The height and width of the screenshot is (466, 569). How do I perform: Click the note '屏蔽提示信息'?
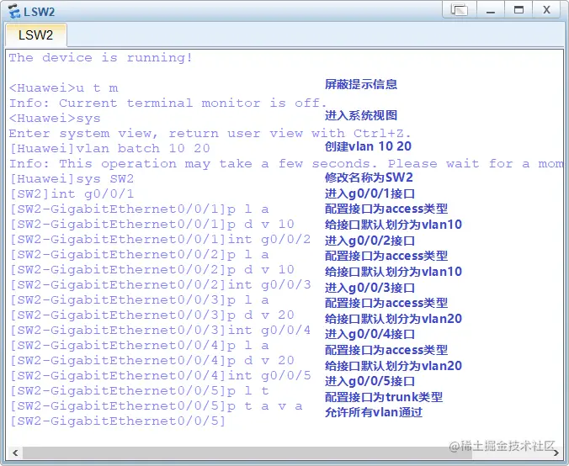(x=361, y=84)
